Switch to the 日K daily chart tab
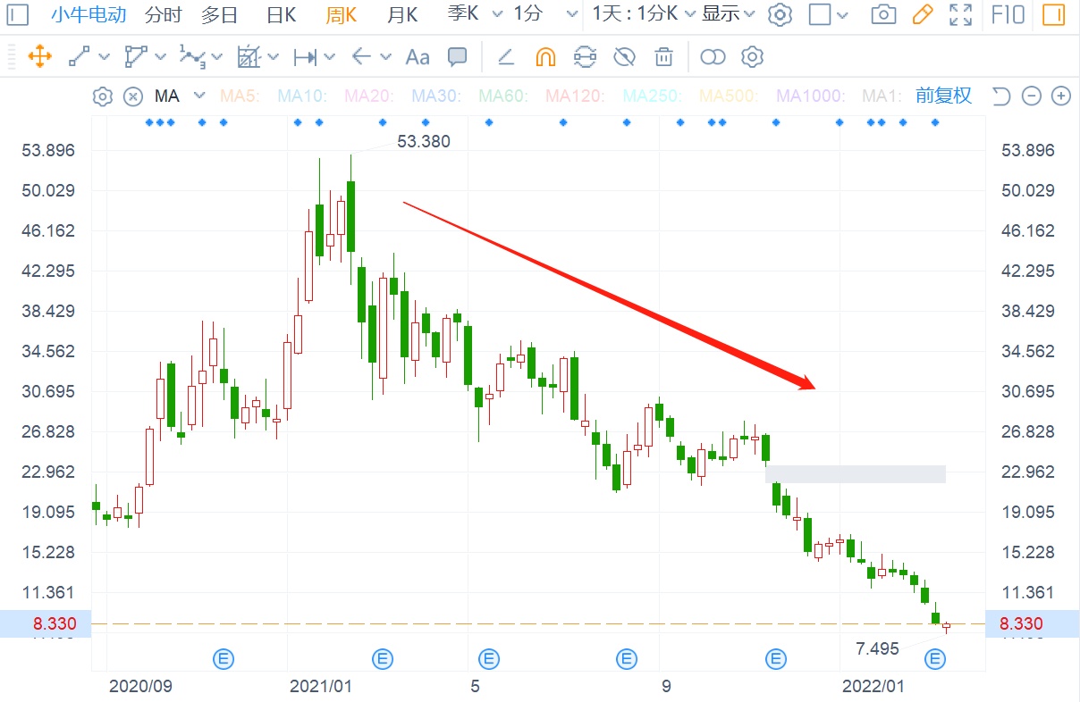The width and height of the screenshot is (1080, 702). [x=281, y=14]
